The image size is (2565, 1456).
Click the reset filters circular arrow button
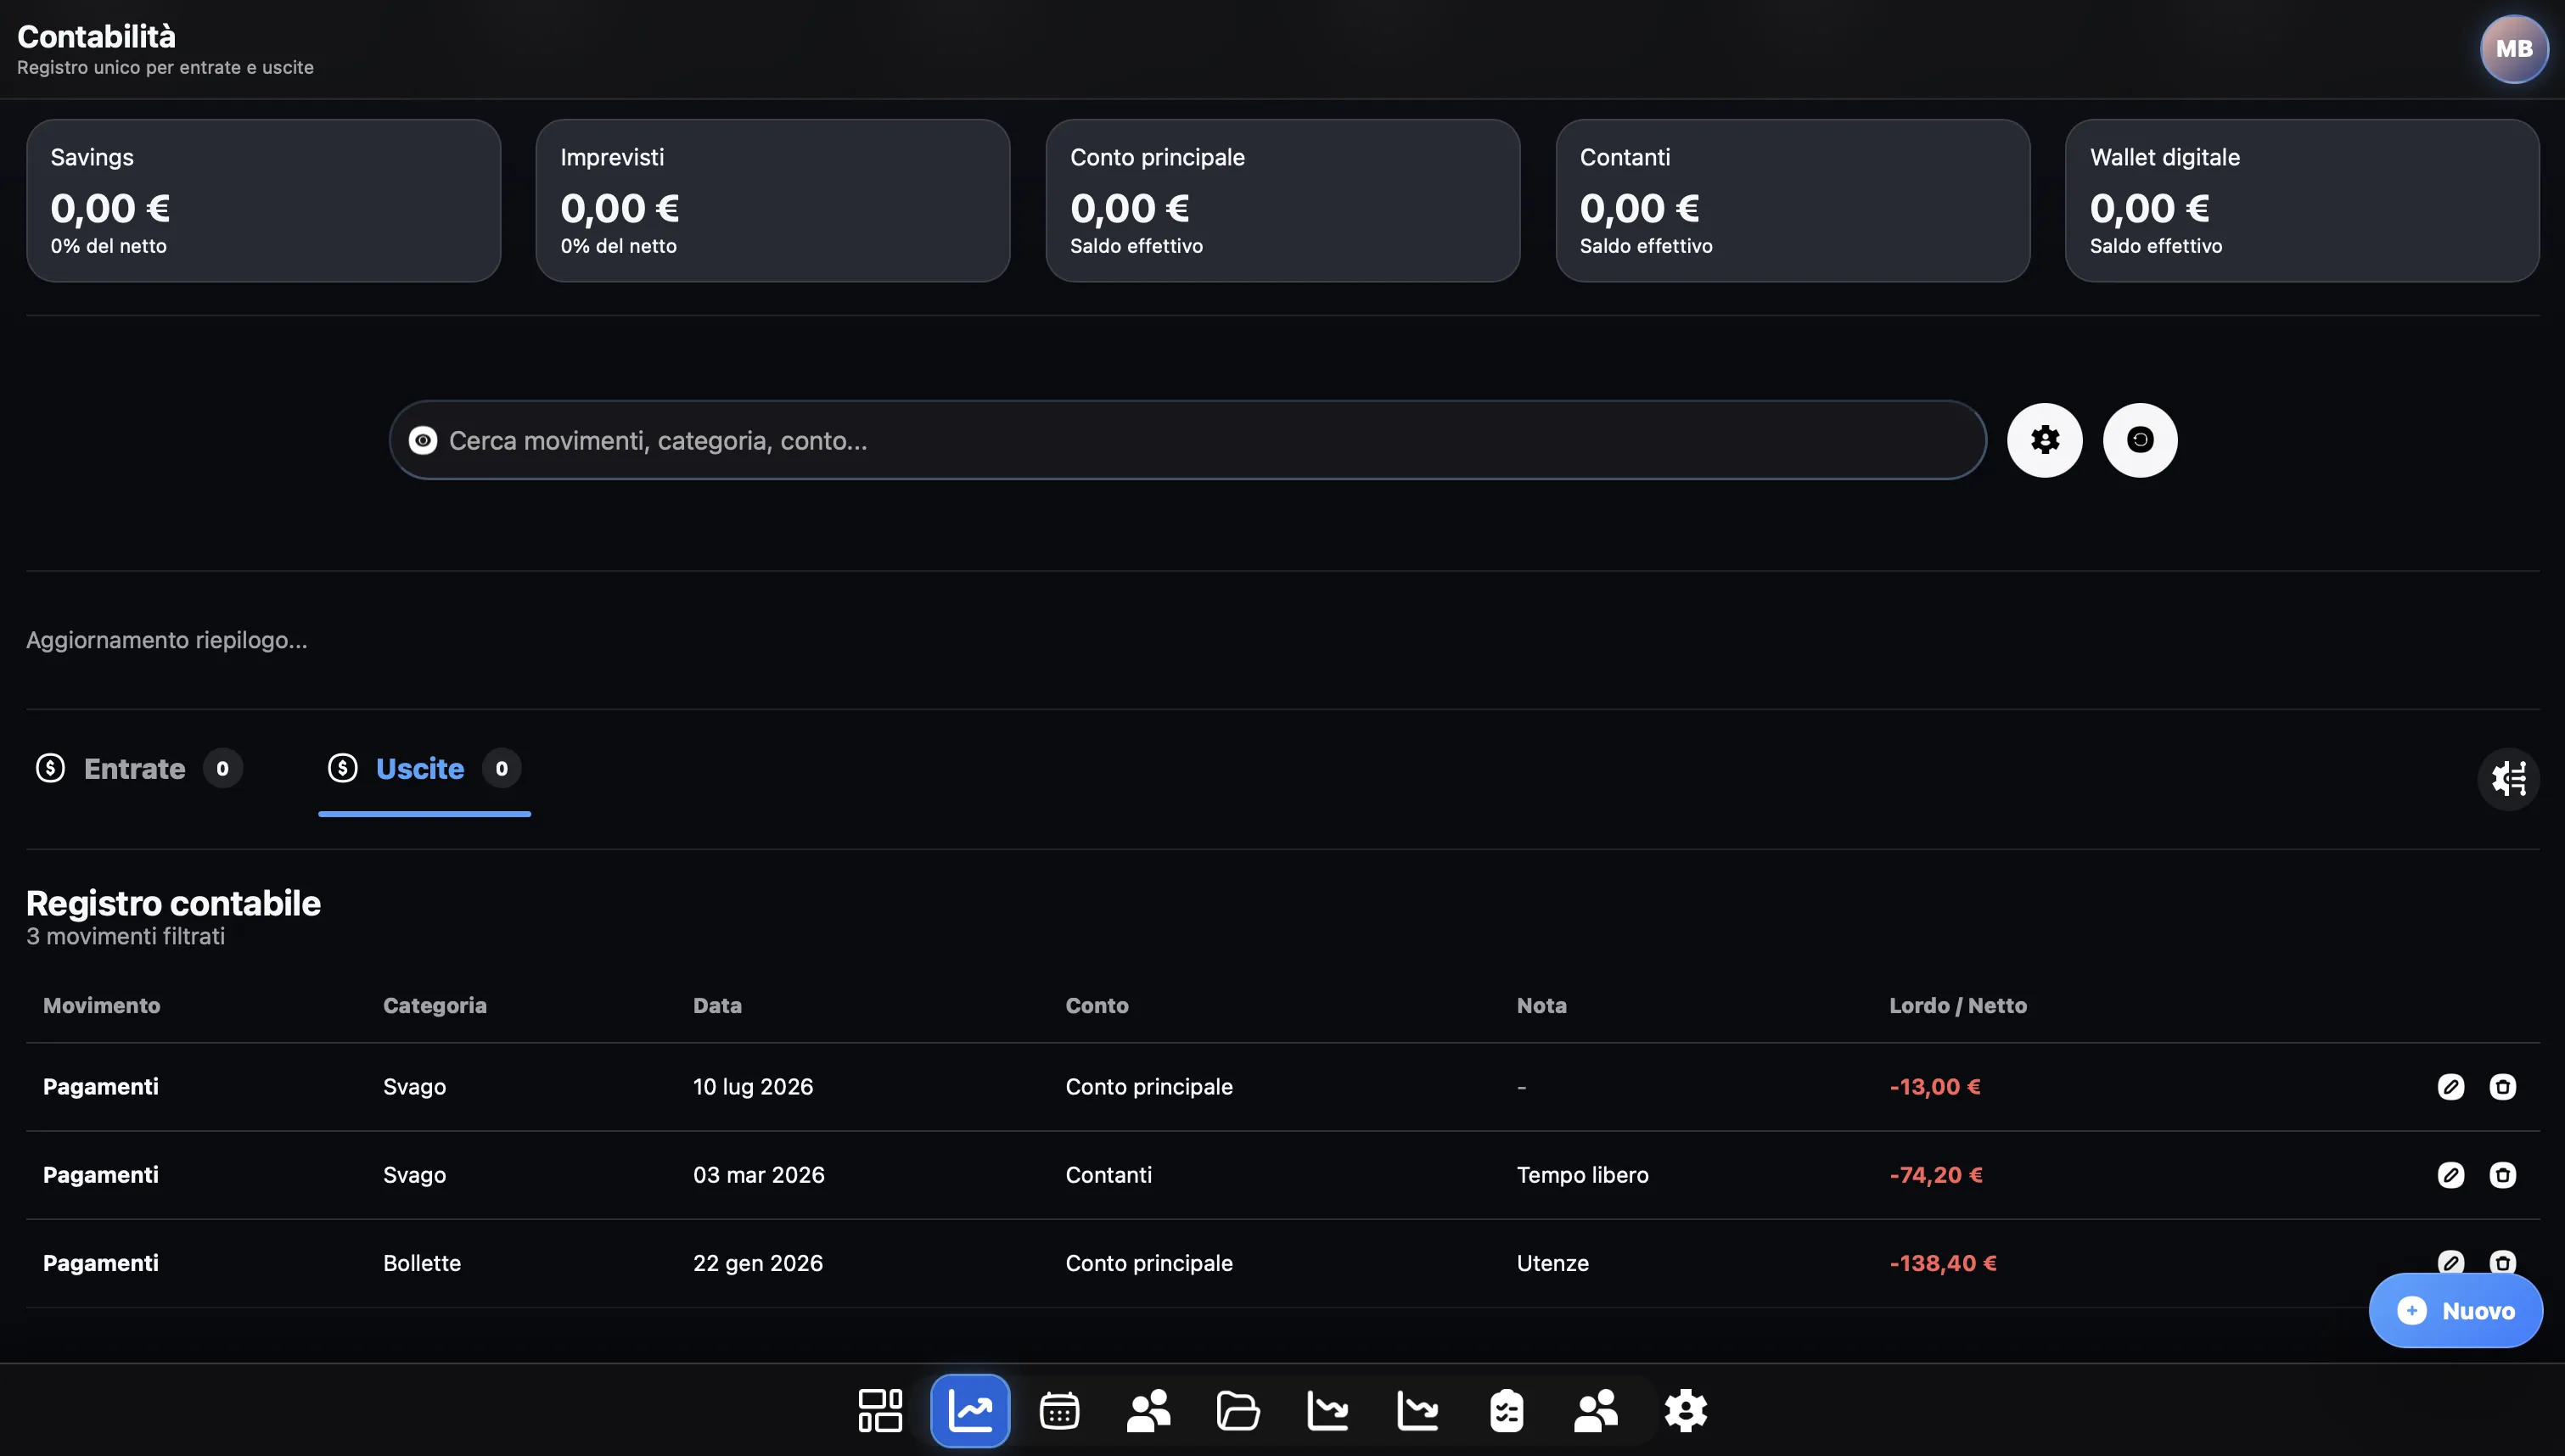coord(2140,440)
